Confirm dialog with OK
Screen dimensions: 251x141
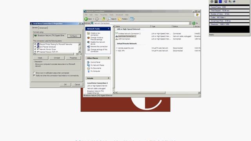pyautogui.click(x=65, y=85)
